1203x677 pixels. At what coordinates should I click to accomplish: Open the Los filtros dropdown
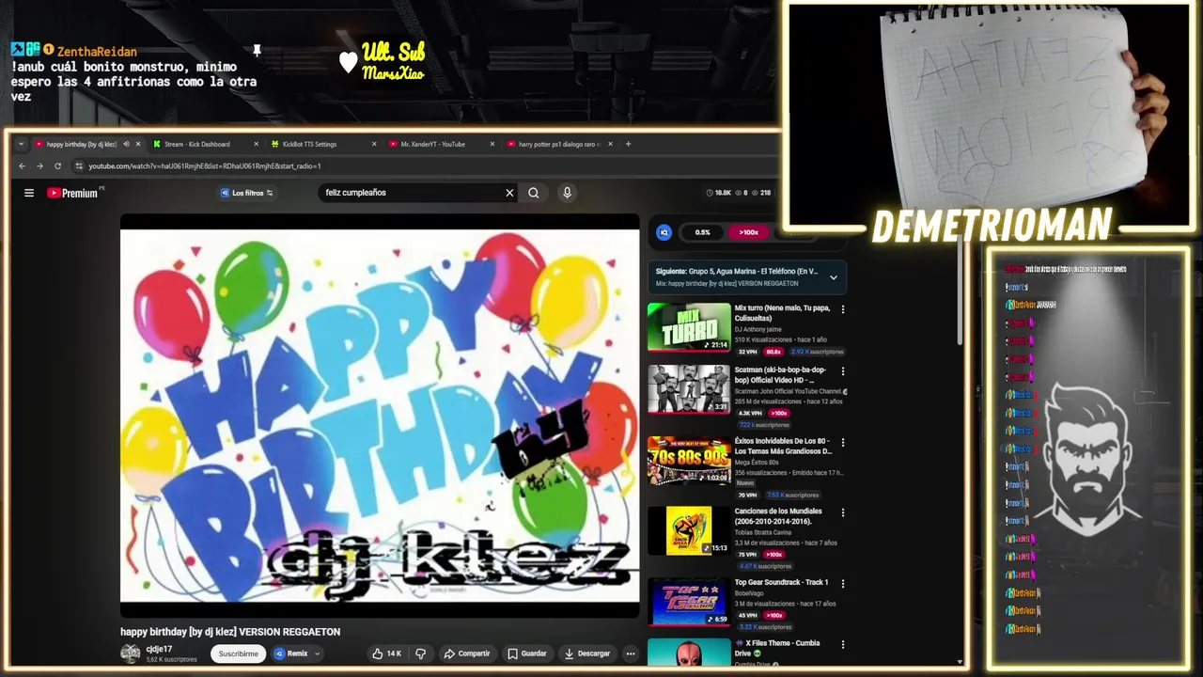247,193
